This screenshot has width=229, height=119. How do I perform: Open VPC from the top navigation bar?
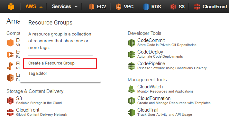pos(129,6)
